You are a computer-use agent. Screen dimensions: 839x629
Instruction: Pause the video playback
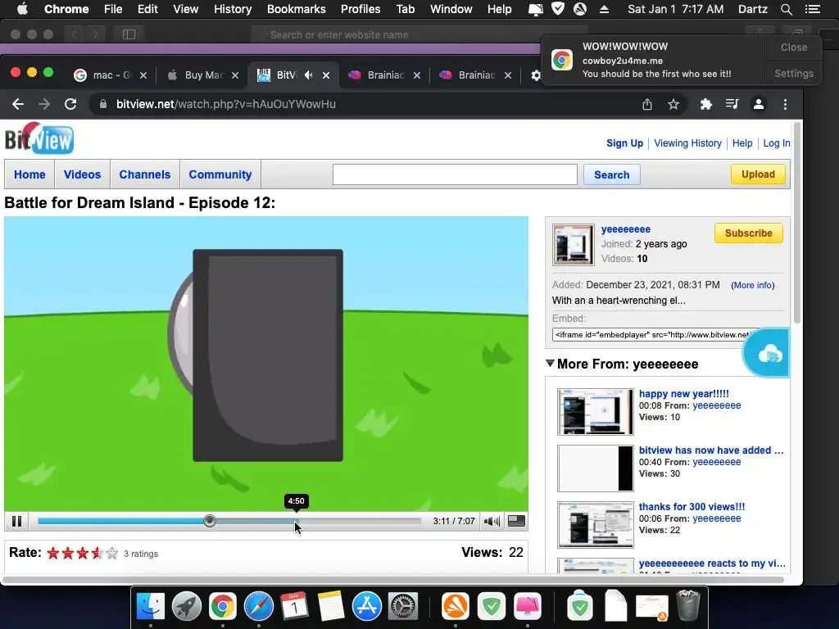point(16,521)
